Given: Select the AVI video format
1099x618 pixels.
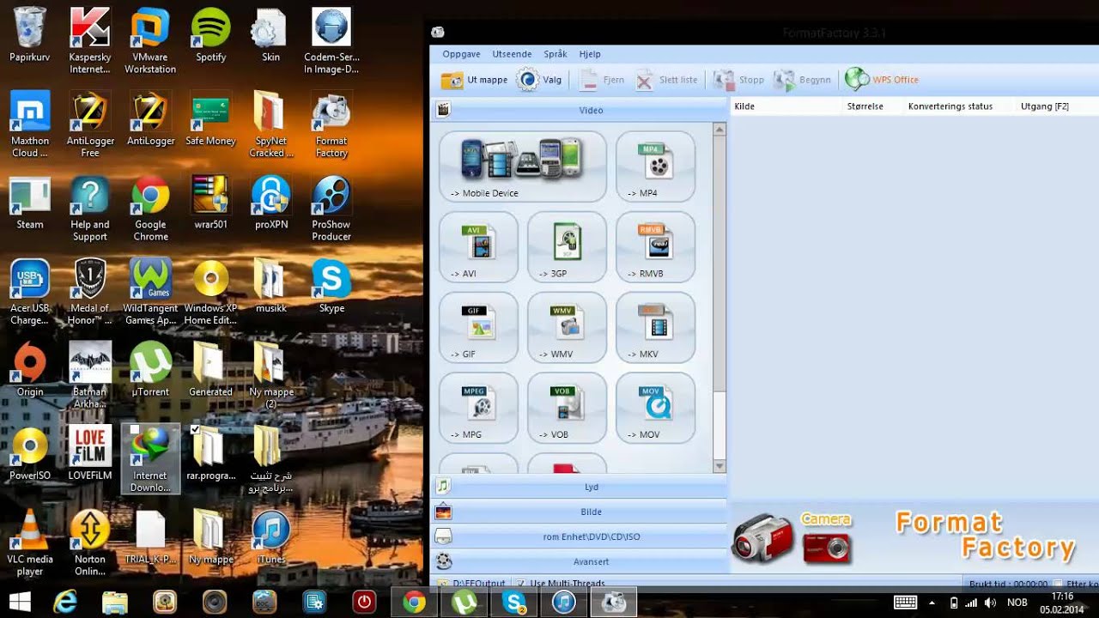Looking at the screenshot, I should 478,247.
